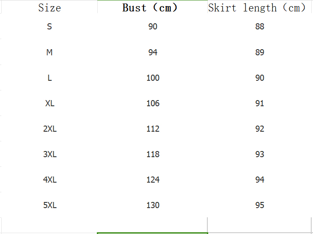This screenshot has width=313, height=234.
Task: Select skirt length 91 for XL
Action: (x=260, y=104)
